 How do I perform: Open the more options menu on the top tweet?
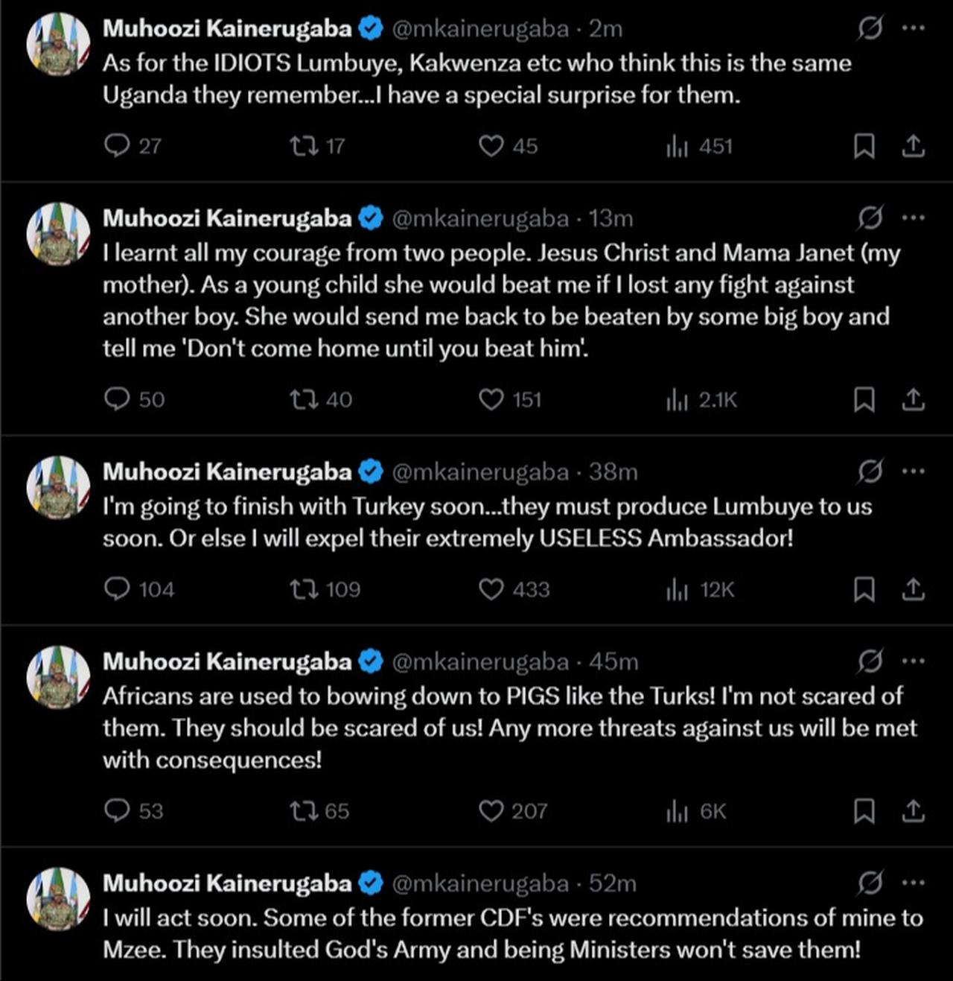click(914, 27)
